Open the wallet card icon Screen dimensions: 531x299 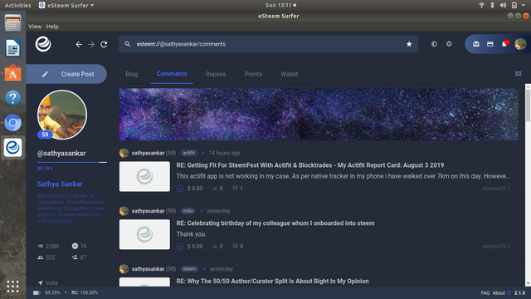(x=490, y=44)
